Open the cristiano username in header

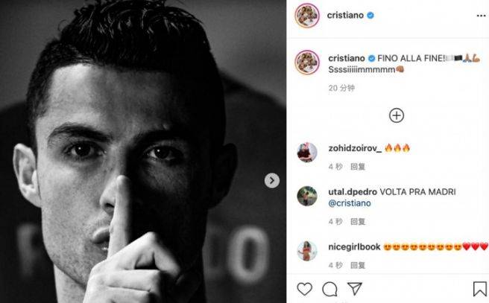tap(345, 15)
